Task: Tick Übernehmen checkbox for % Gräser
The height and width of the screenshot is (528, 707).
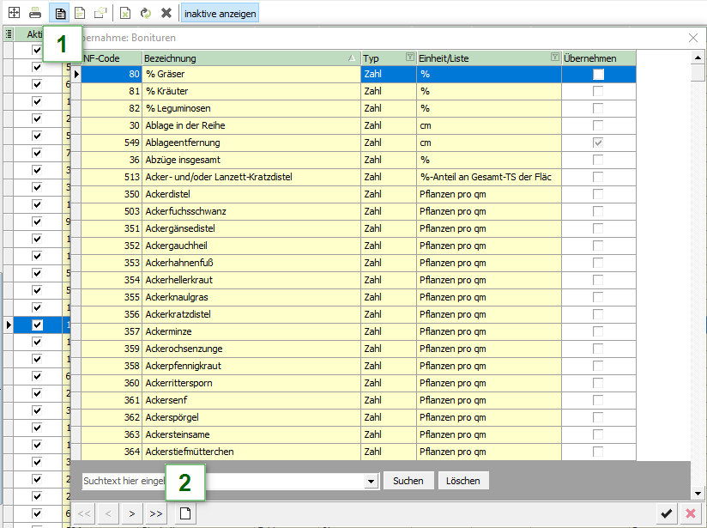Action: coord(598,75)
